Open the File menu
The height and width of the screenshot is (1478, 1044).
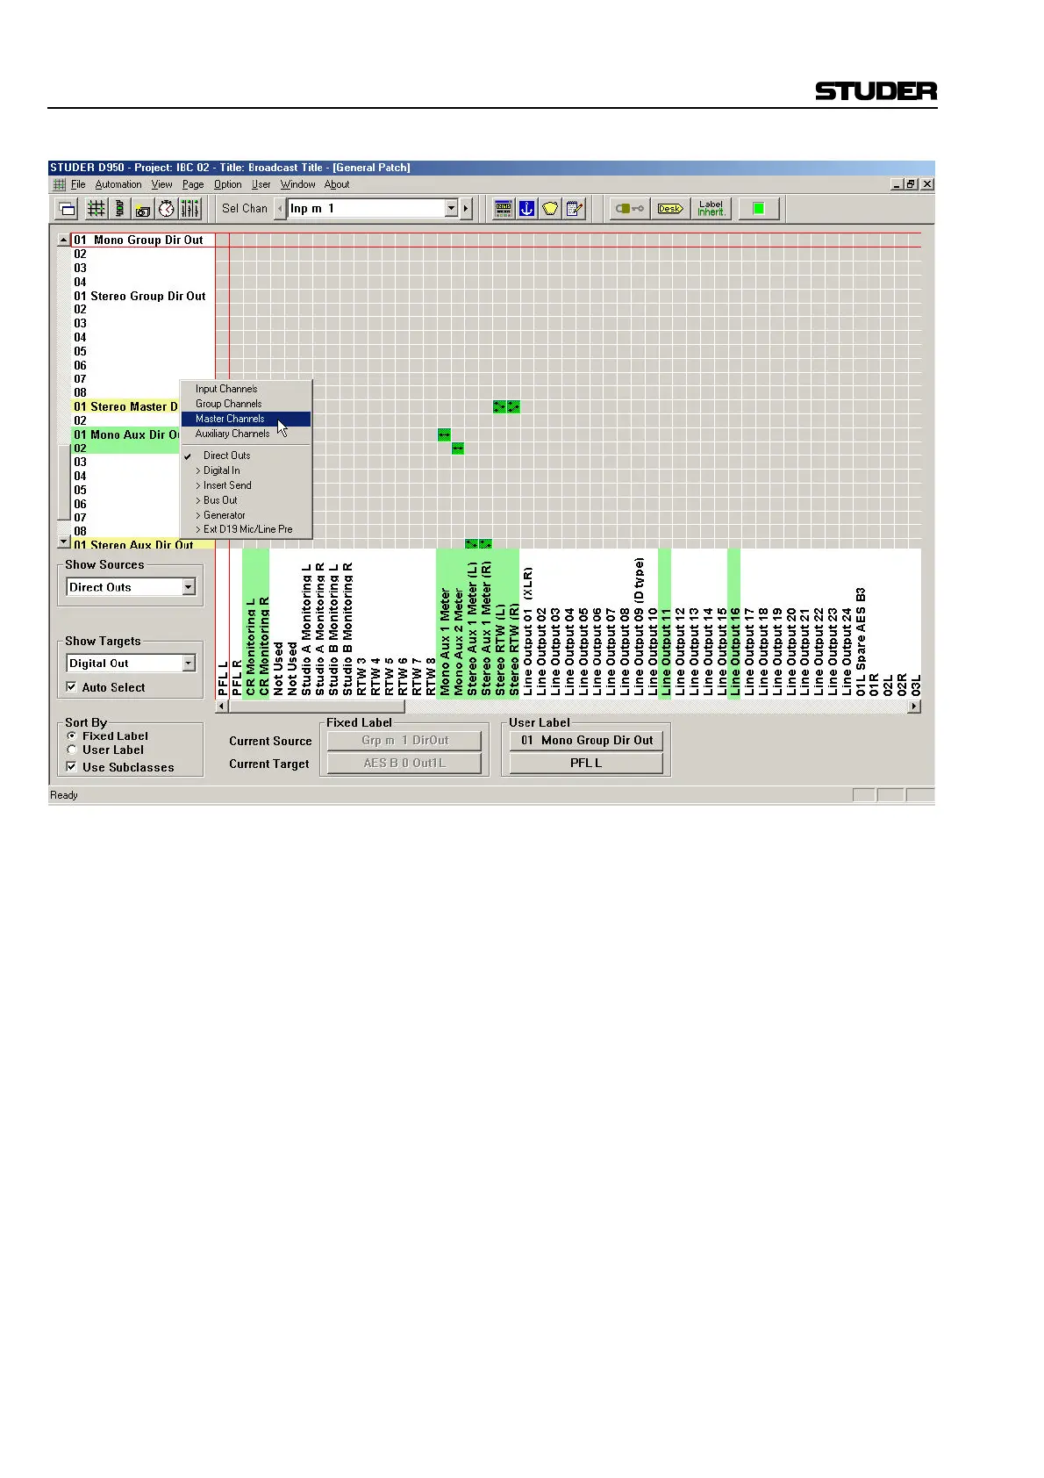(78, 184)
